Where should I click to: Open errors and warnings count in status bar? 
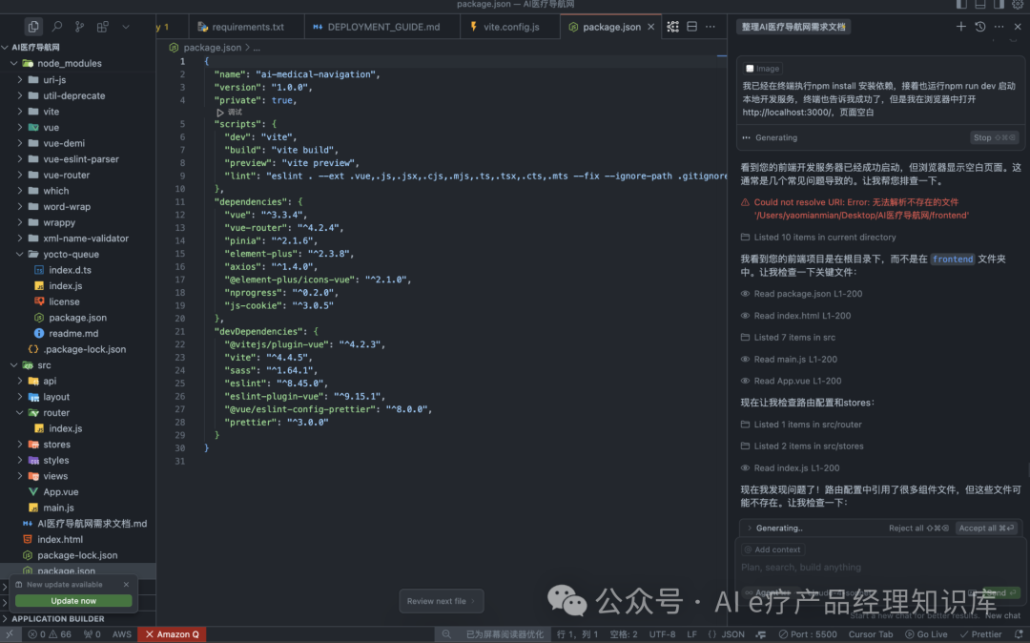tap(50, 633)
